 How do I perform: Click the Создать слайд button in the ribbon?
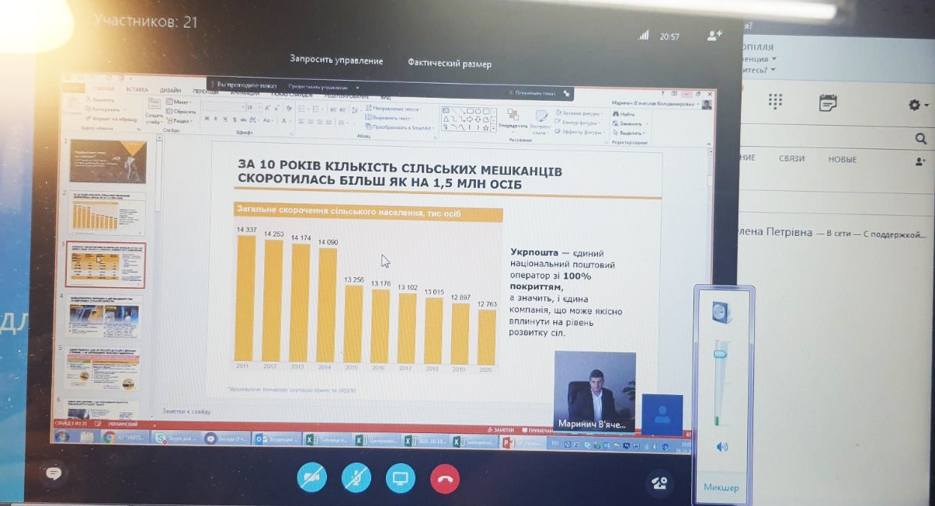154,111
